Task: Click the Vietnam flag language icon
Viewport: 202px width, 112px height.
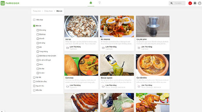Action: coord(190,3)
